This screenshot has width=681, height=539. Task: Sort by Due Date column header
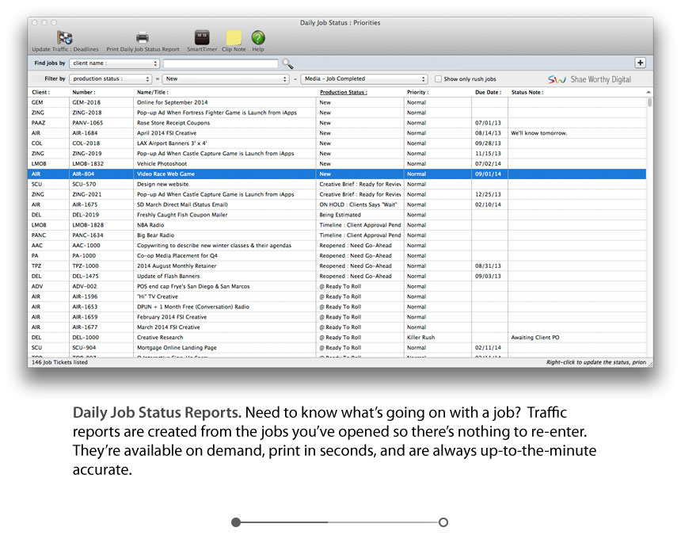click(488, 92)
